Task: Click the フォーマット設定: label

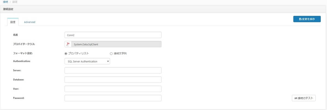Action: (x=23, y=53)
